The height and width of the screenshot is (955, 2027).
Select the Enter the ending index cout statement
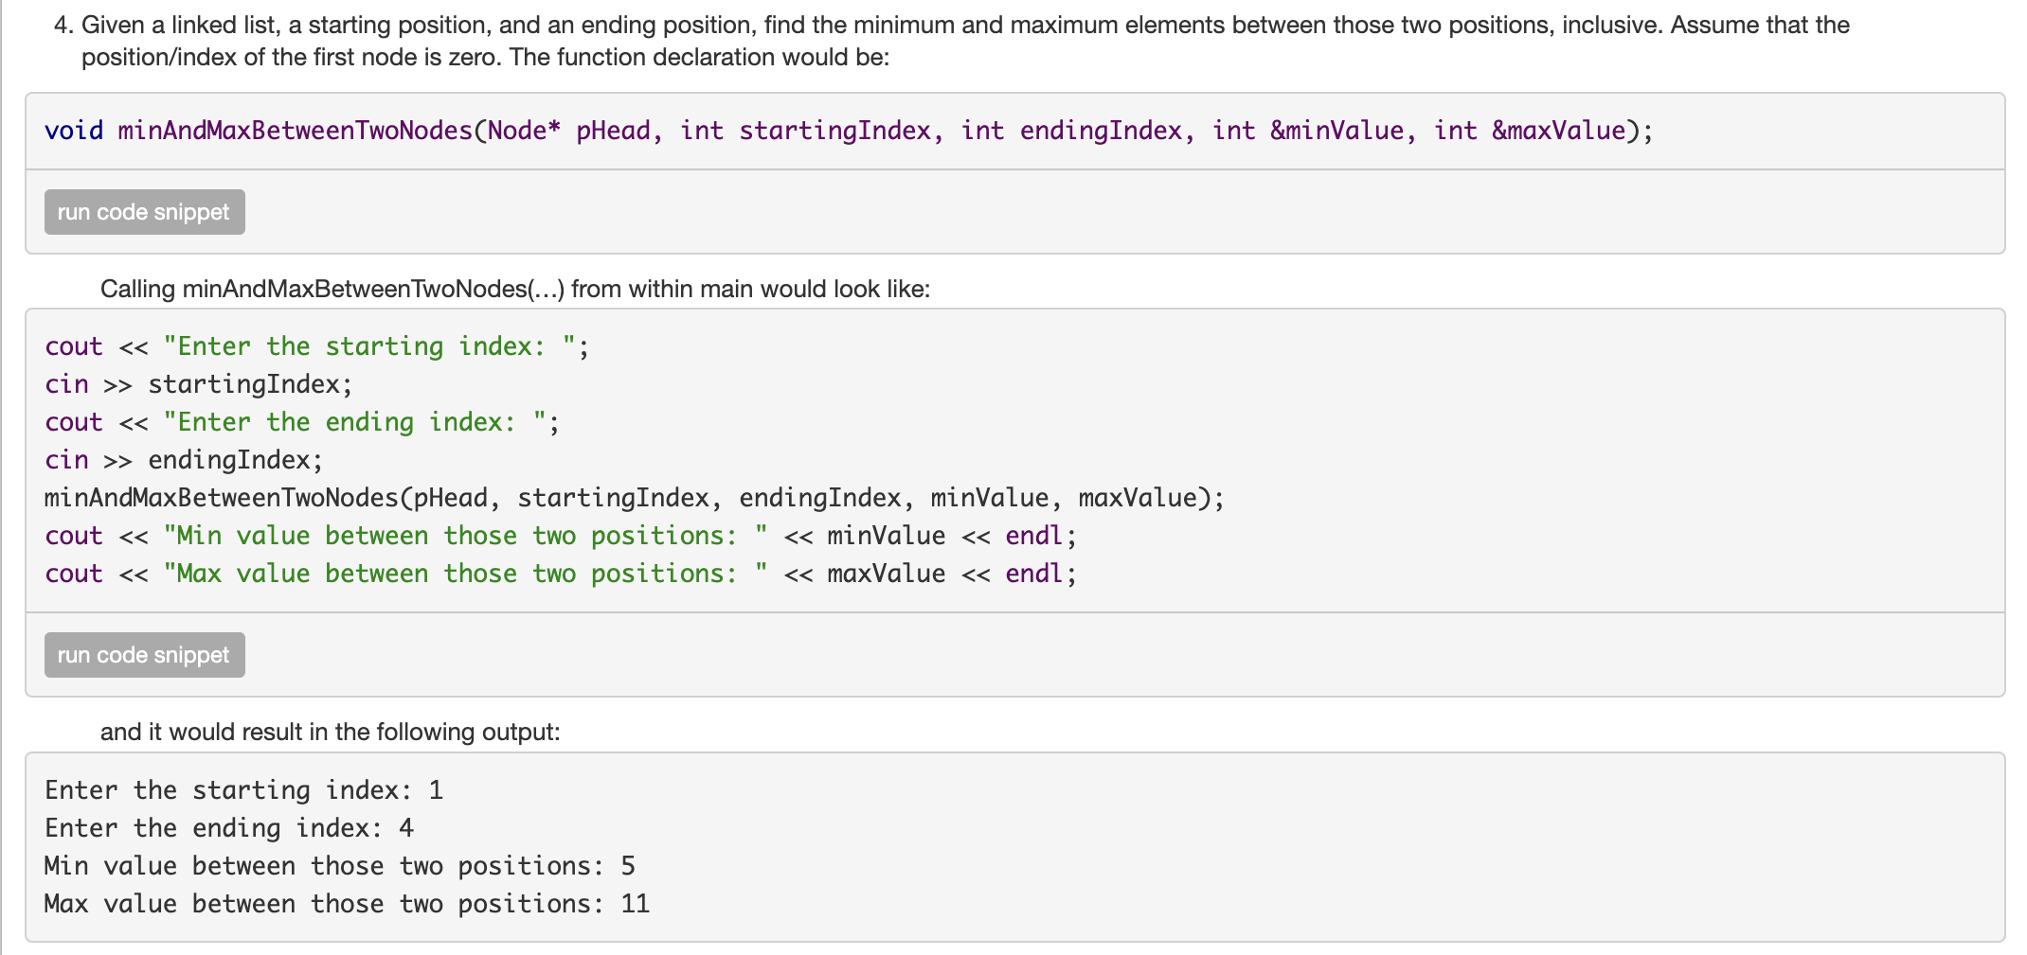(x=300, y=421)
